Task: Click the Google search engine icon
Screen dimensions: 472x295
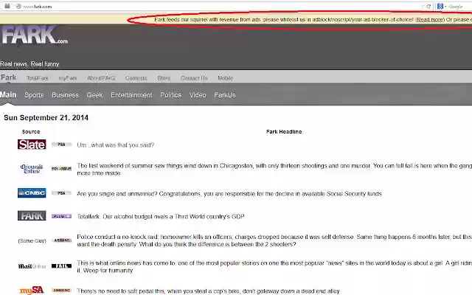Action: [x=440, y=7]
